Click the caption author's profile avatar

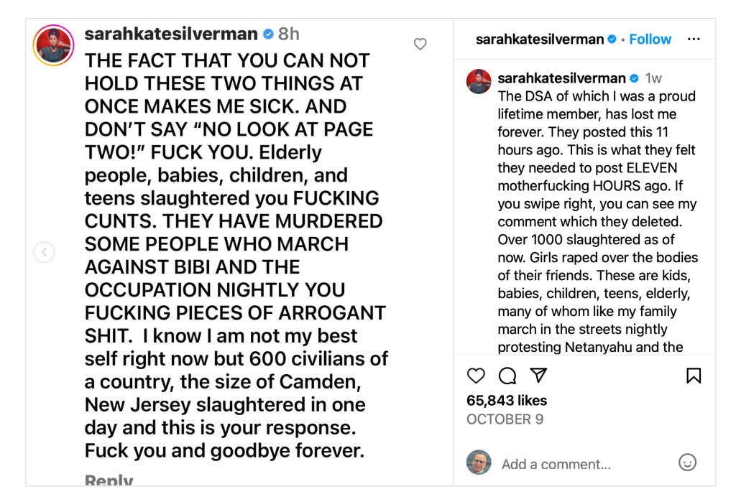coord(479,81)
